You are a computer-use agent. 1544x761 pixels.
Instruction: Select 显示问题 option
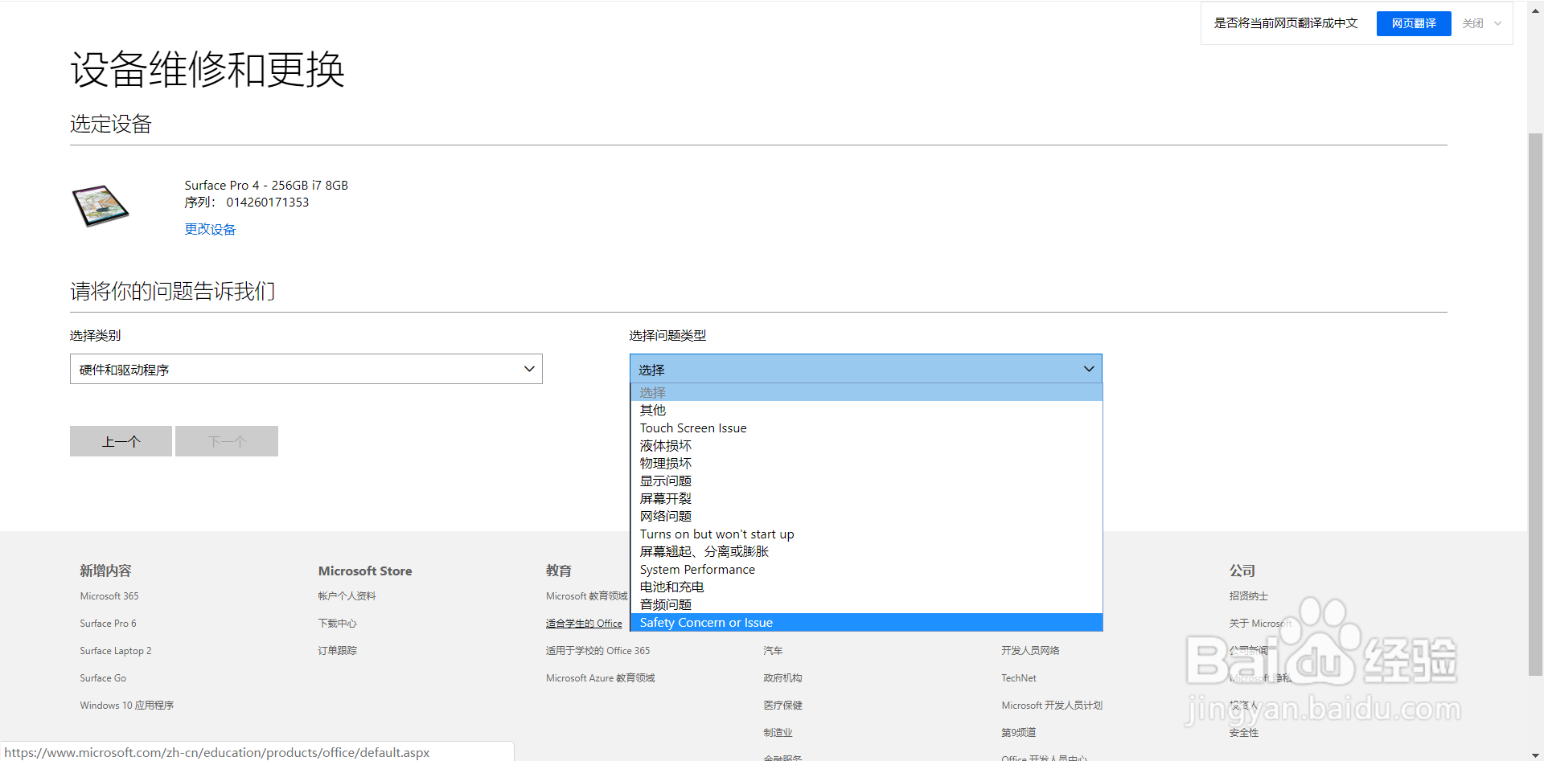[866, 481]
